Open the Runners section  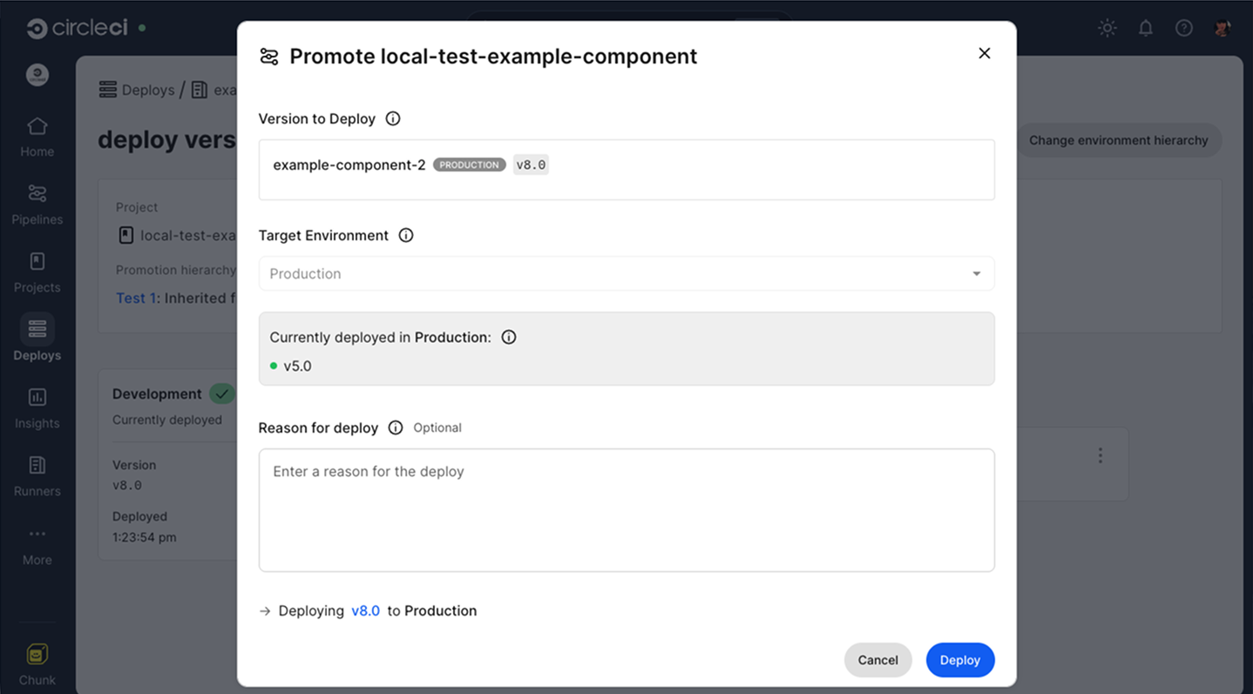[x=37, y=475]
